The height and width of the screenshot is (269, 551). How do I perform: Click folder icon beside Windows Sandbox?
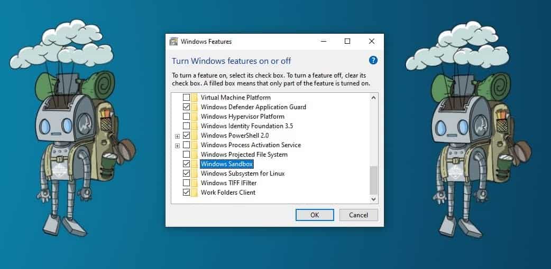pyautogui.click(x=194, y=164)
